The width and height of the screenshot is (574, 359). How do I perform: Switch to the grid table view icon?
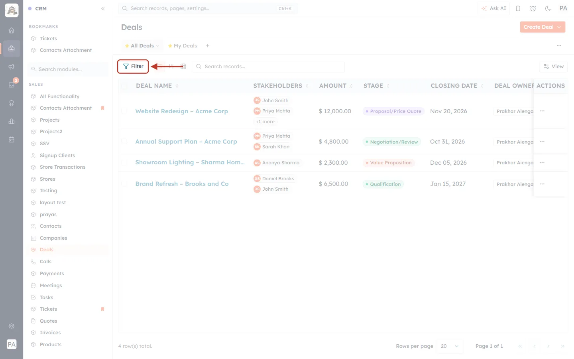point(183,66)
